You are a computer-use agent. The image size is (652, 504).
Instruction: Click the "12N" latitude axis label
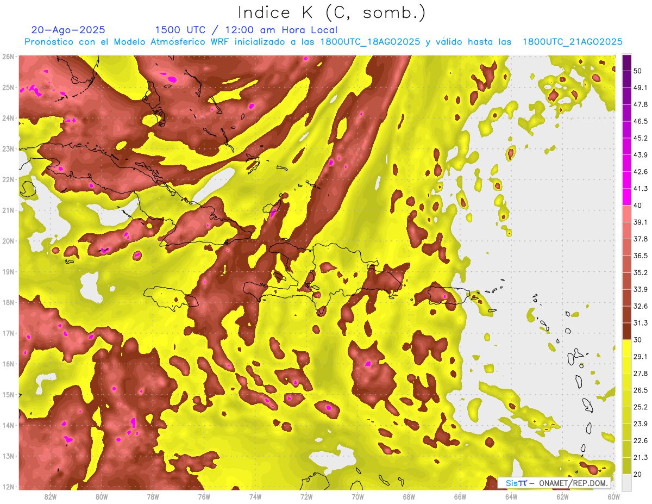[x=8, y=487]
